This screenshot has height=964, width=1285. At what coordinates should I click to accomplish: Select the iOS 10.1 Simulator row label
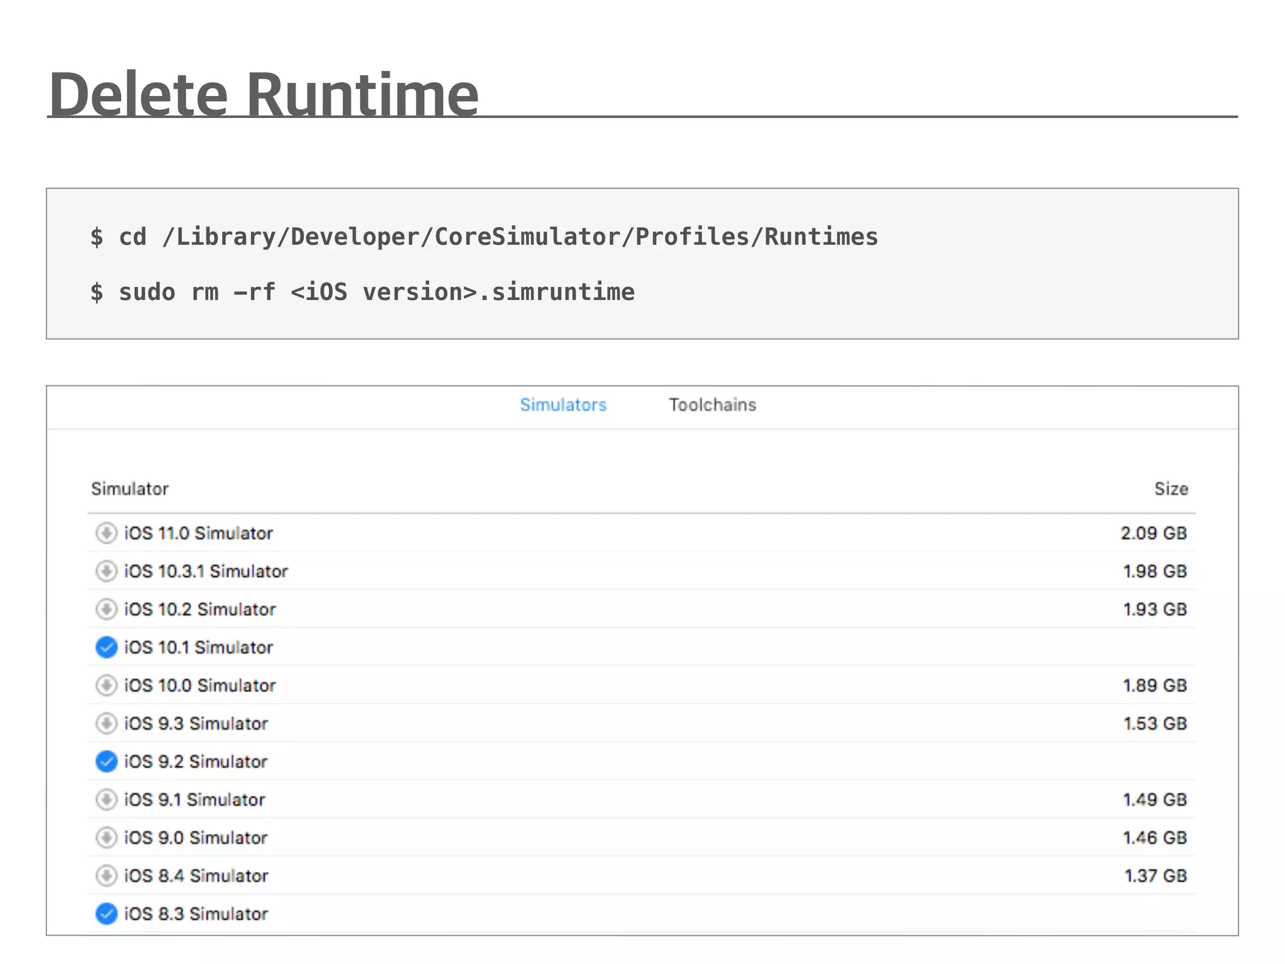pos(198,647)
